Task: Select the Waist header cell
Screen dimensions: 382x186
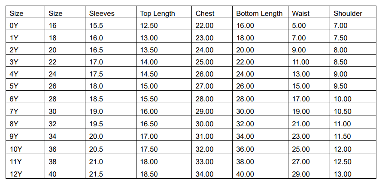Action: 300,13
